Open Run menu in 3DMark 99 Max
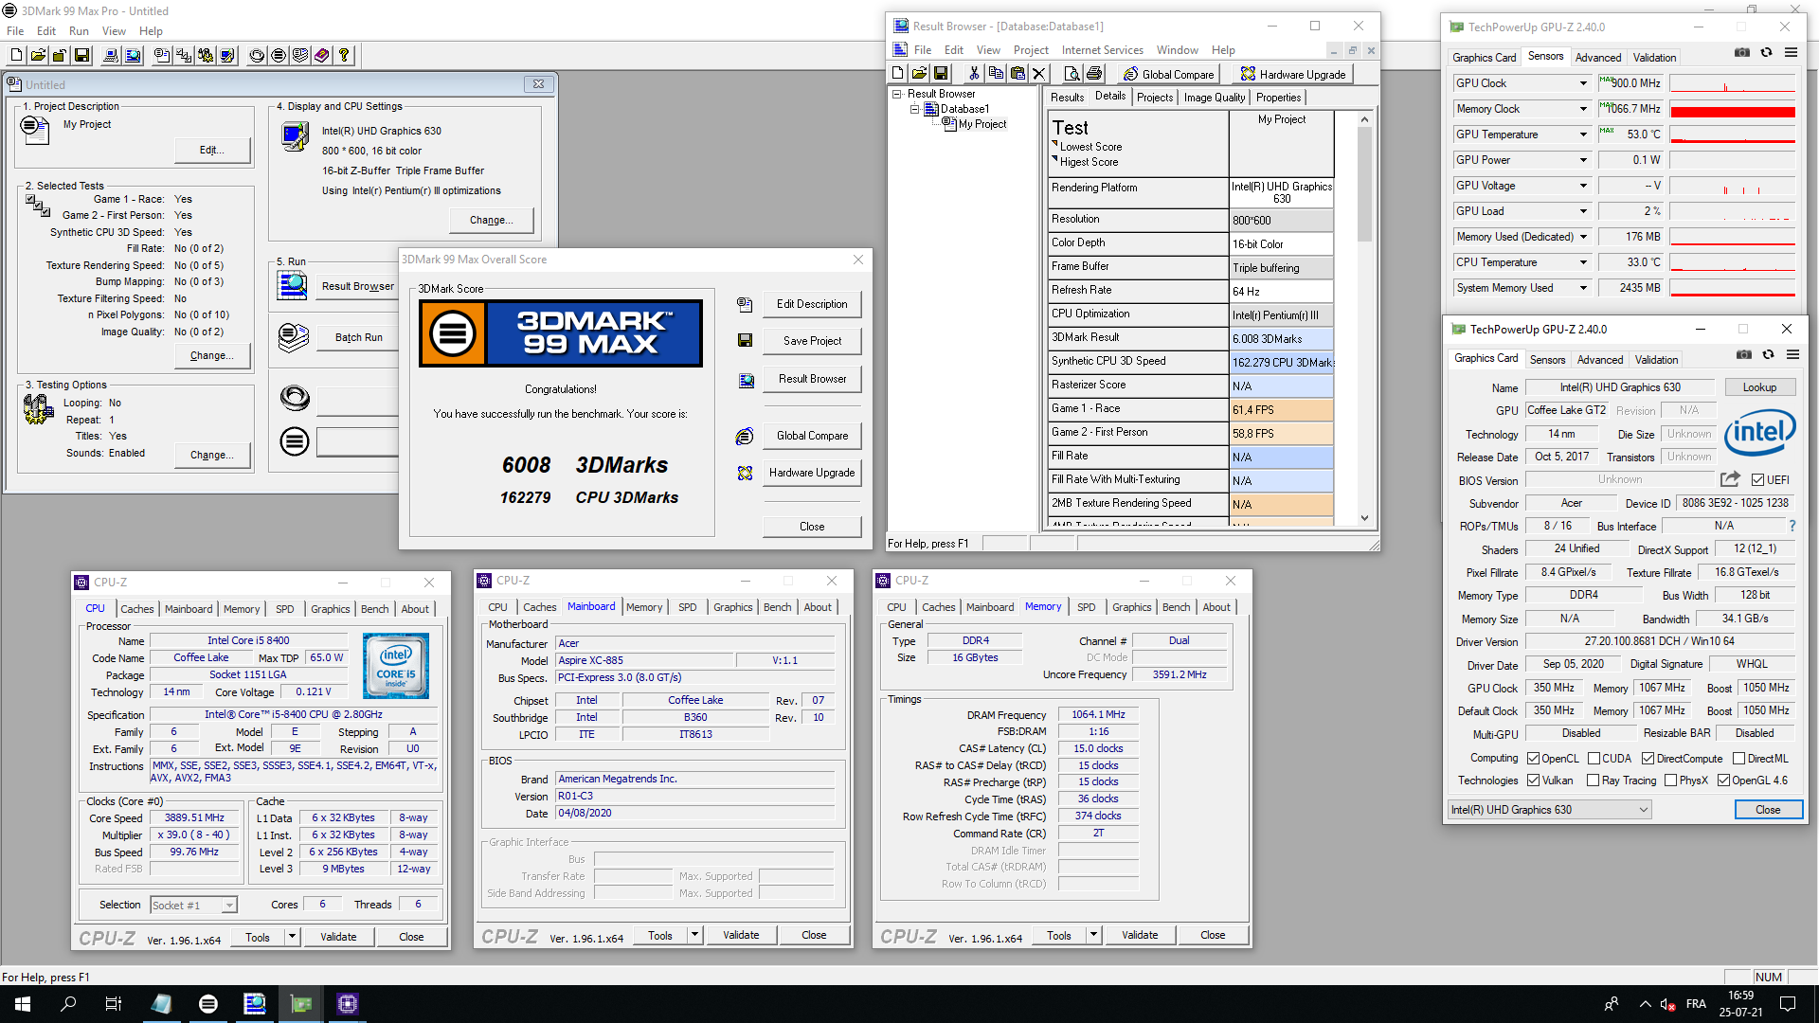1819x1023 pixels. tap(79, 31)
